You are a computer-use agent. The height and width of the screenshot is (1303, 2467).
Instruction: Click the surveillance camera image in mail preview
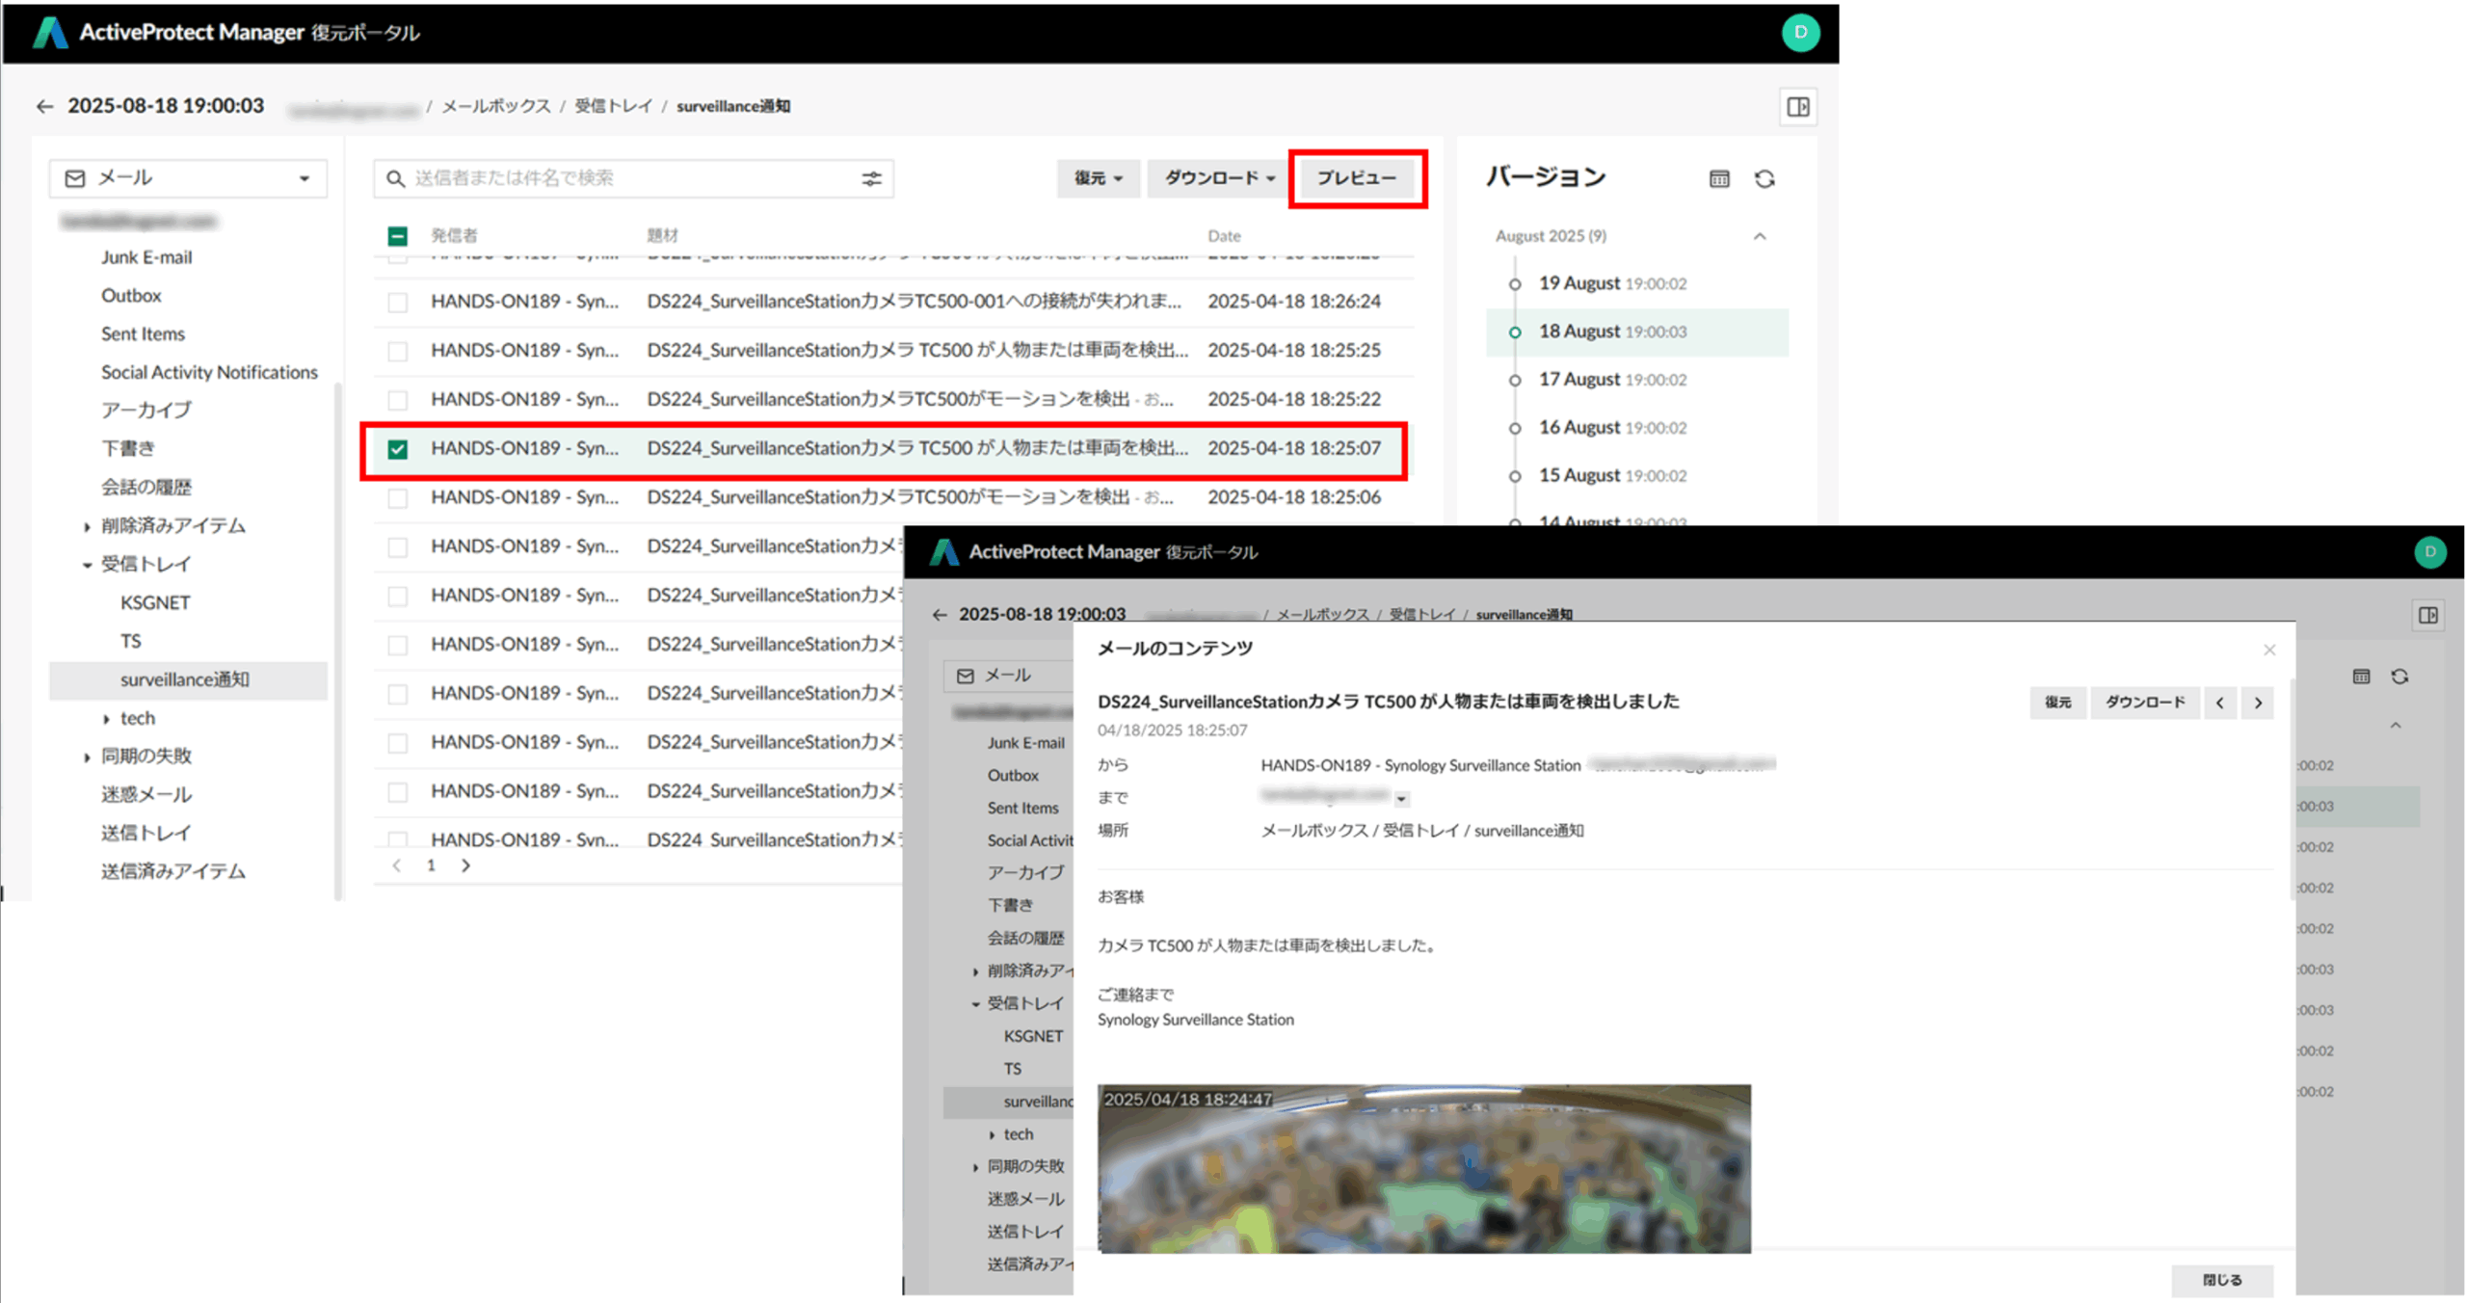pos(1423,1169)
